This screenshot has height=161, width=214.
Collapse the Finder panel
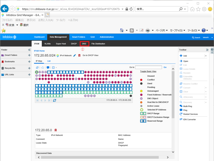[x=29, y=50]
